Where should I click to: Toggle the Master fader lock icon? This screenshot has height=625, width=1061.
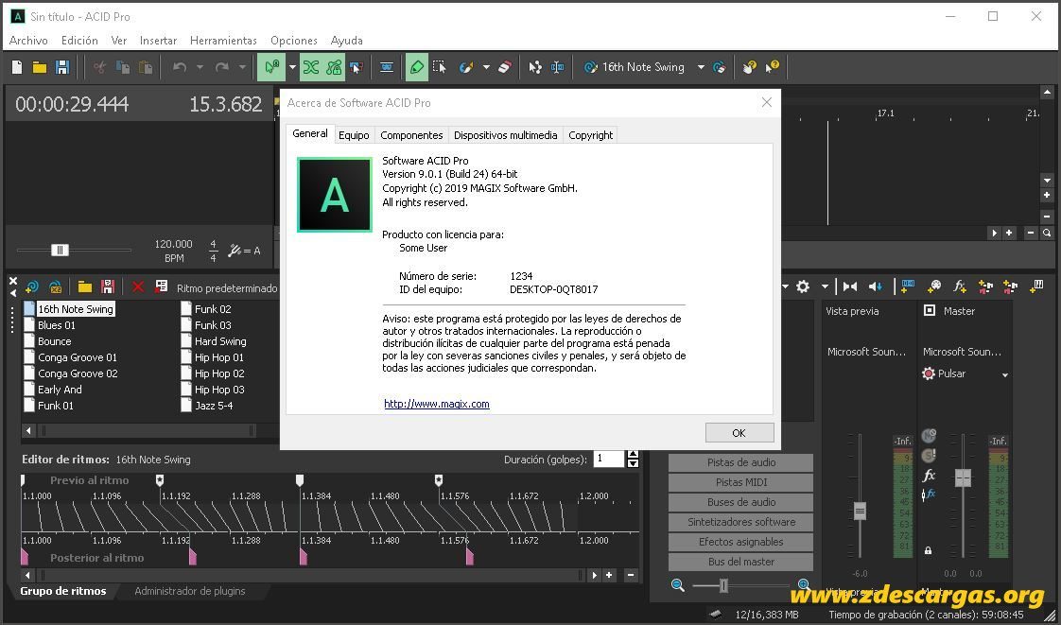929,550
